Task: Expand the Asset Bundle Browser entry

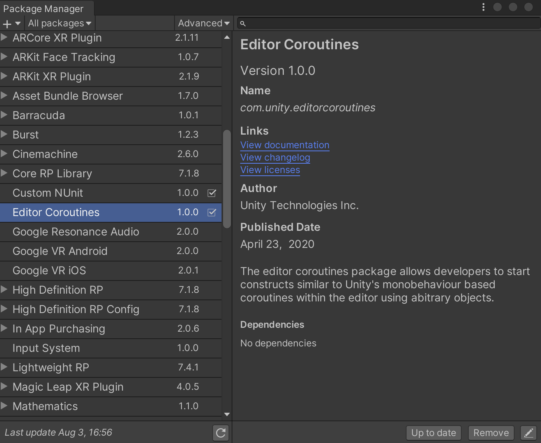Action: [4, 95]
